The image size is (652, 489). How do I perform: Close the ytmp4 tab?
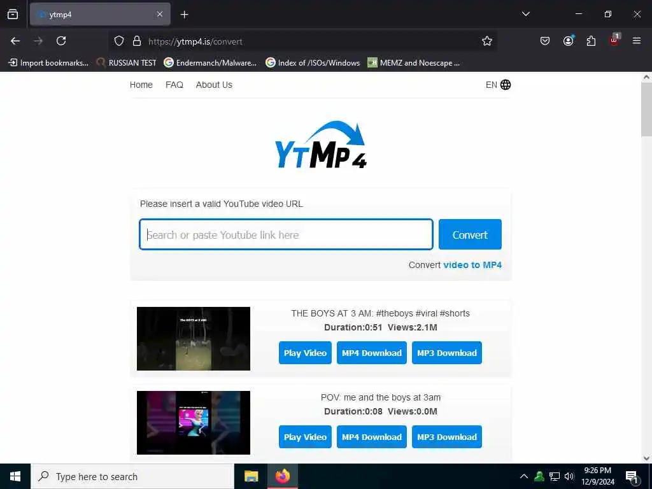pos(160,15)
